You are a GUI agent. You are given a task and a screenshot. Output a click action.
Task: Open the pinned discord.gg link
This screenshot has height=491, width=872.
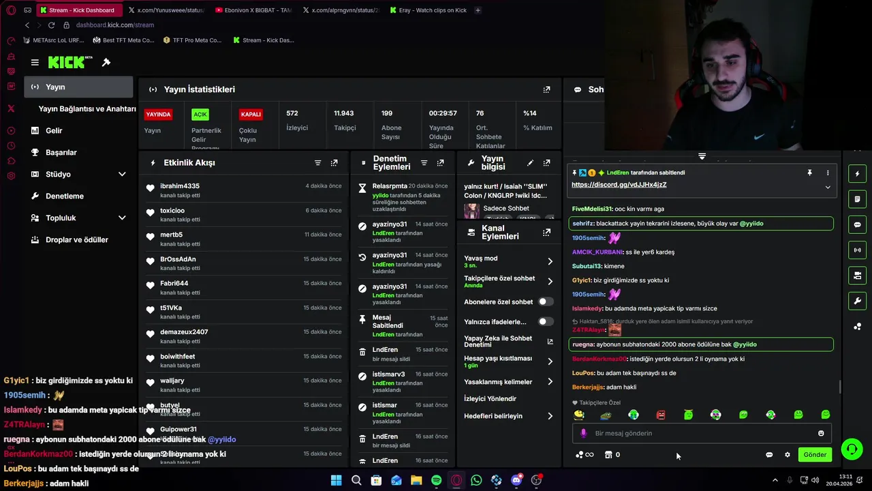click(619, 185)
